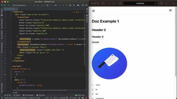
Task: Open the Problems tool window
Action: pyautogui.click(x=28, y=95)
